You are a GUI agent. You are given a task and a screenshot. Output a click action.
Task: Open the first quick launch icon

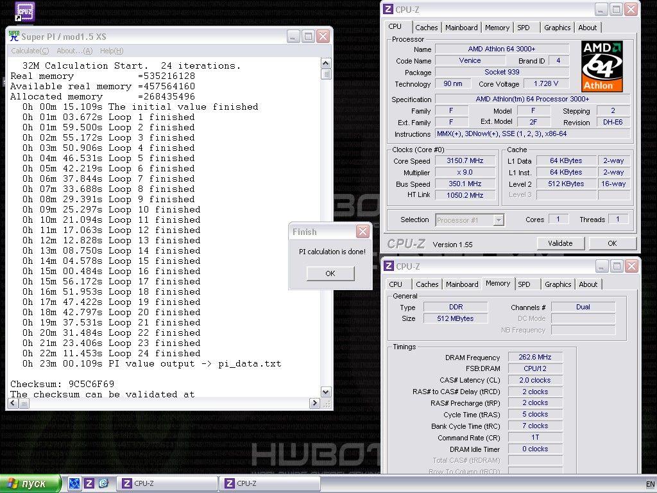74,483
